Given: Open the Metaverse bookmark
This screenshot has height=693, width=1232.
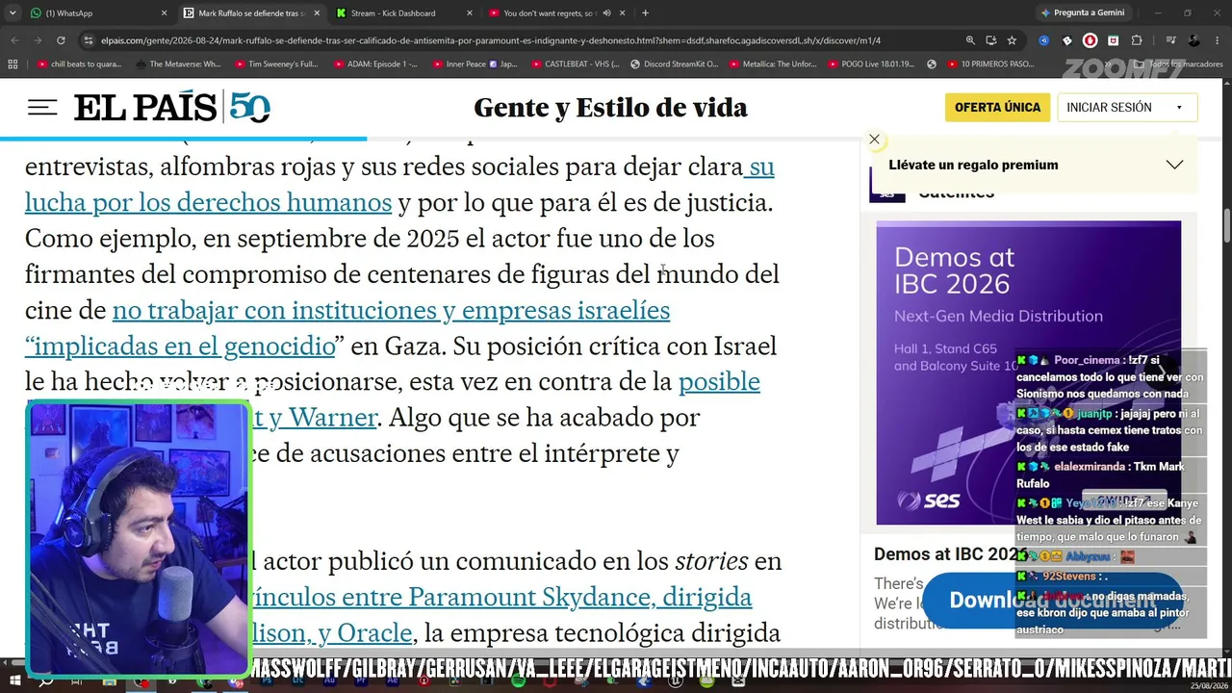Looking at the screenshot, I should coord(178,64).
